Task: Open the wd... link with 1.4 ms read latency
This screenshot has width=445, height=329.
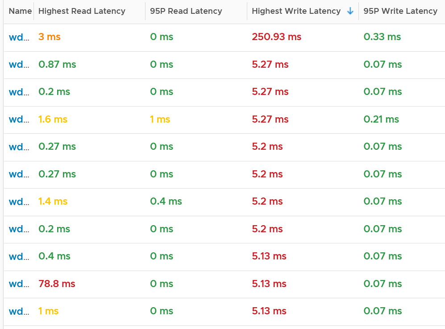Action: 19,202
